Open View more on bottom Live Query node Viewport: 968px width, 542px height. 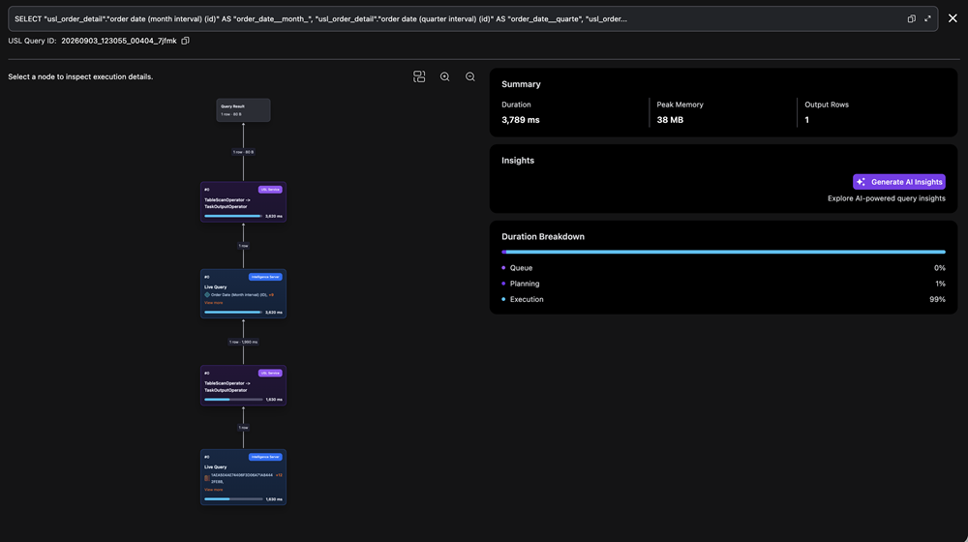(x=214, y=490)
